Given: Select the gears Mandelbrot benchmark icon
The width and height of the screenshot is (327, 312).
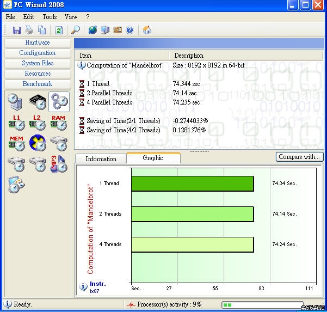Looking at the screenshot, I should pyautogui.click(x=59, y=102).
